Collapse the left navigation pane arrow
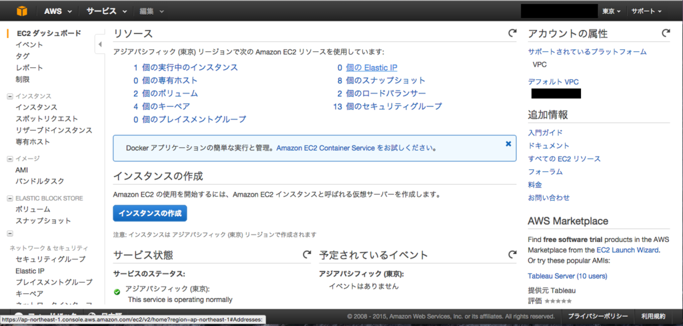 (100, 44)
